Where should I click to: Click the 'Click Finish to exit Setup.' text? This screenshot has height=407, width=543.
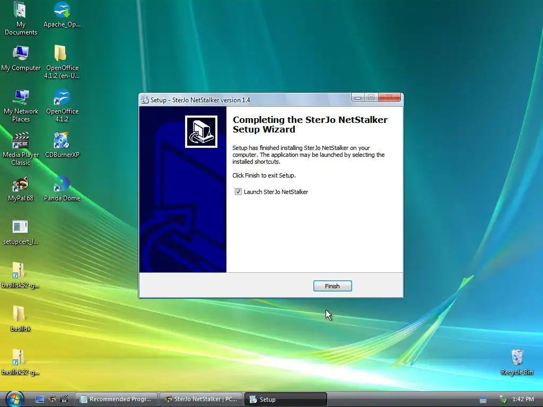pyautogui.click(x=264, y=175)
